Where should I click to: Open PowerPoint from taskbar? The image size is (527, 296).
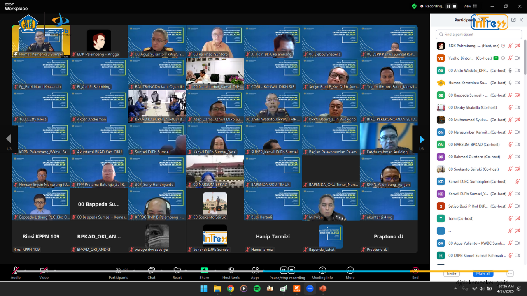pyautogui.click(x=323, y=289)
